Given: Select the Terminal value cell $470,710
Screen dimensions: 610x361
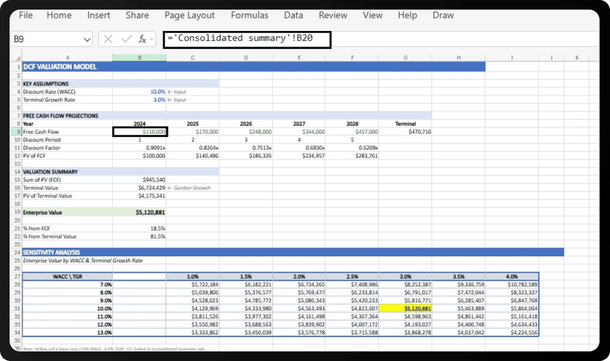Looking at the screenshot, I should click(405, 132).
